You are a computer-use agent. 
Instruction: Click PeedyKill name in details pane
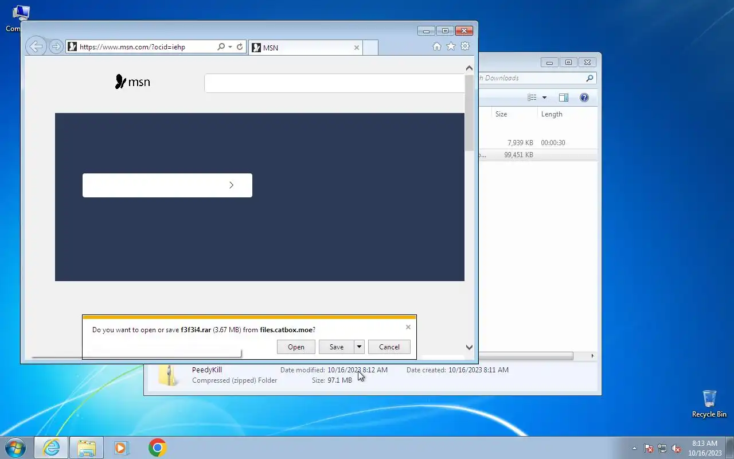[x=207, y=370]
